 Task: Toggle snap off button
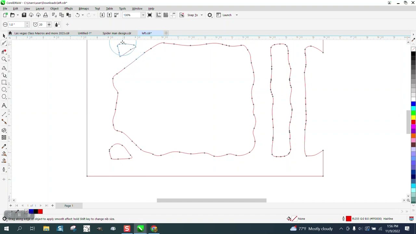182,15
